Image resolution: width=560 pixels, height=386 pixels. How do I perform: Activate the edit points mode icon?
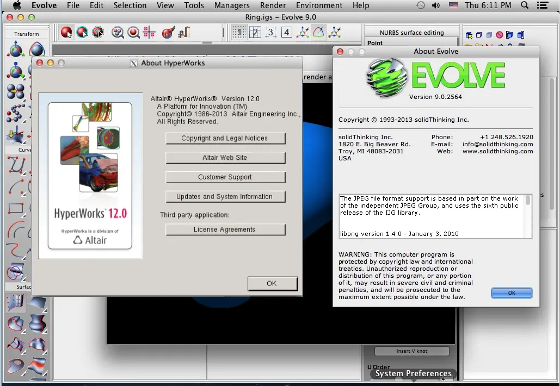(x=98, y=33)
